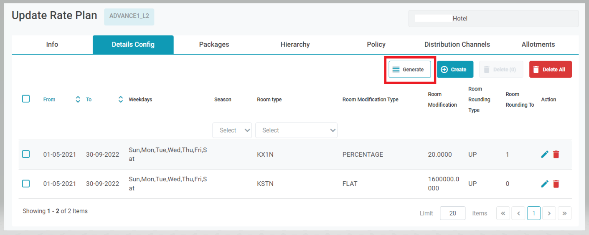Viewport: 589px width, 235px height.
Task: Check the KX1N row checkbox
Action: click(x=26, y=154)
